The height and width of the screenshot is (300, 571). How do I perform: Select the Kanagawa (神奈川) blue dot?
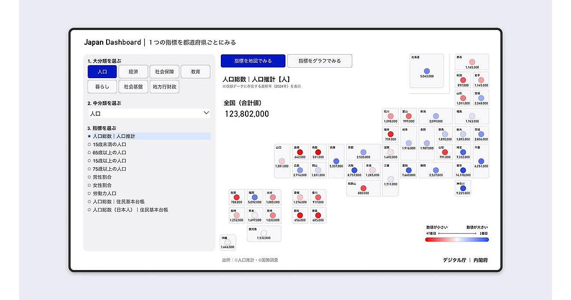click(x=463, y=188)
